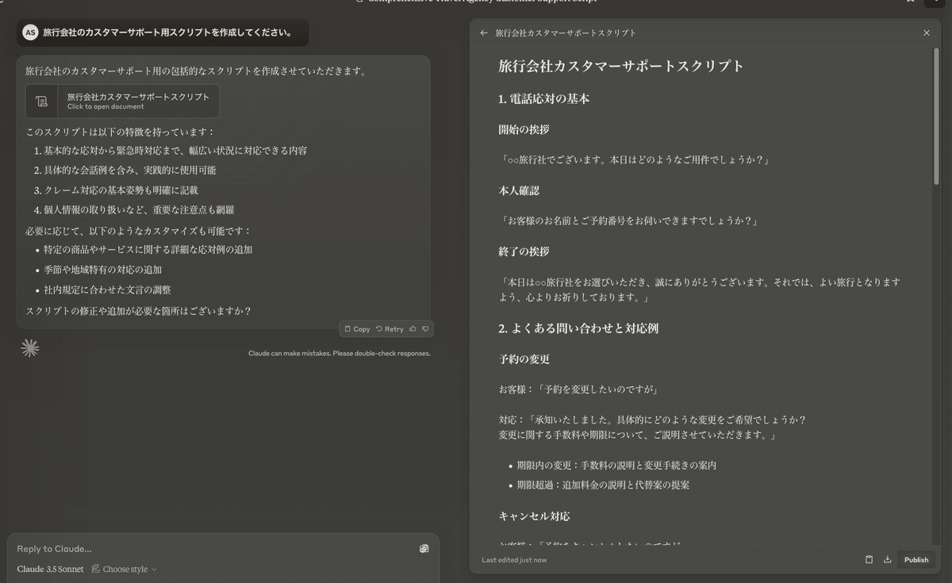
Task: Click the disclaimer Claude can make mistakes
Action: [340, 353]
